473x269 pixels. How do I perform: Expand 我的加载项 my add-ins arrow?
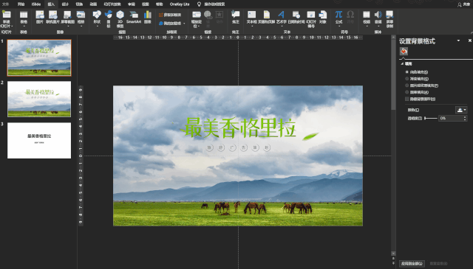point(184,24)
